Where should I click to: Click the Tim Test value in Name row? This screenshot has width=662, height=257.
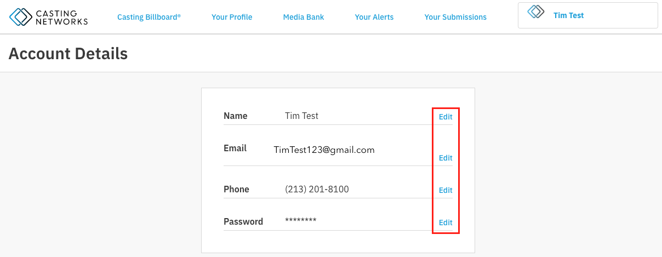click(301, 116)
